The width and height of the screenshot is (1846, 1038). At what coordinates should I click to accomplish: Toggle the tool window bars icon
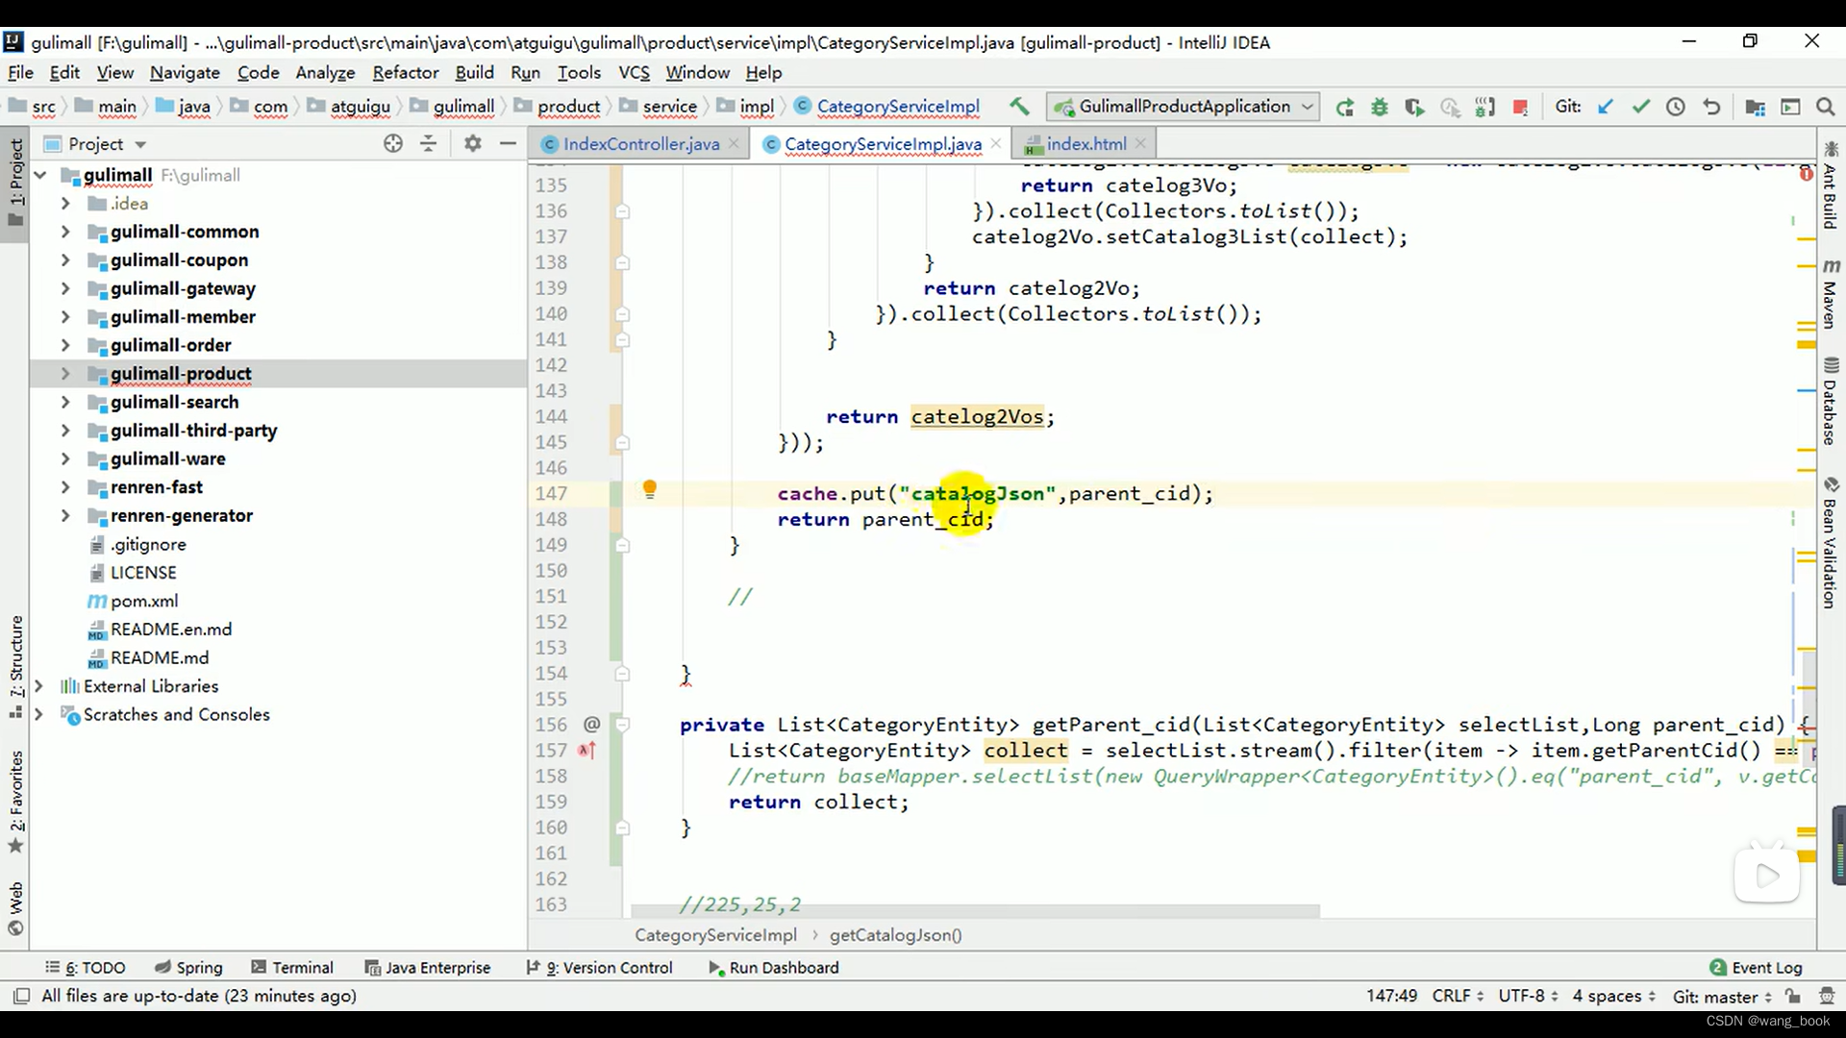click(21, 996)
